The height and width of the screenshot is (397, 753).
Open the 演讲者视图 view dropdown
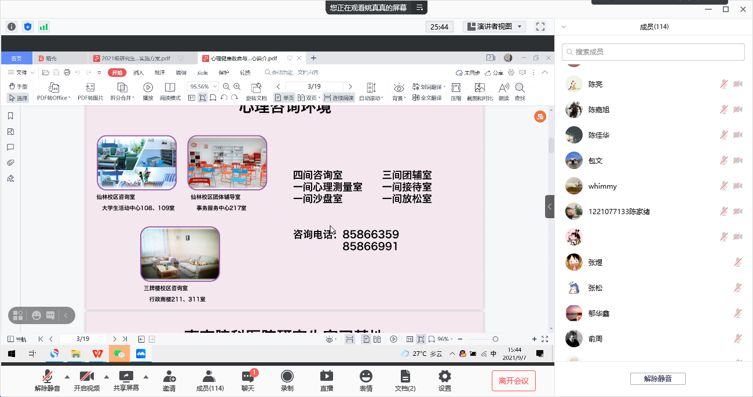point(494,27)
